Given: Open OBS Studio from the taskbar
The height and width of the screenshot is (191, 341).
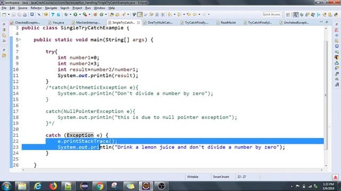Looking at the screenshot, I should 161,186.
